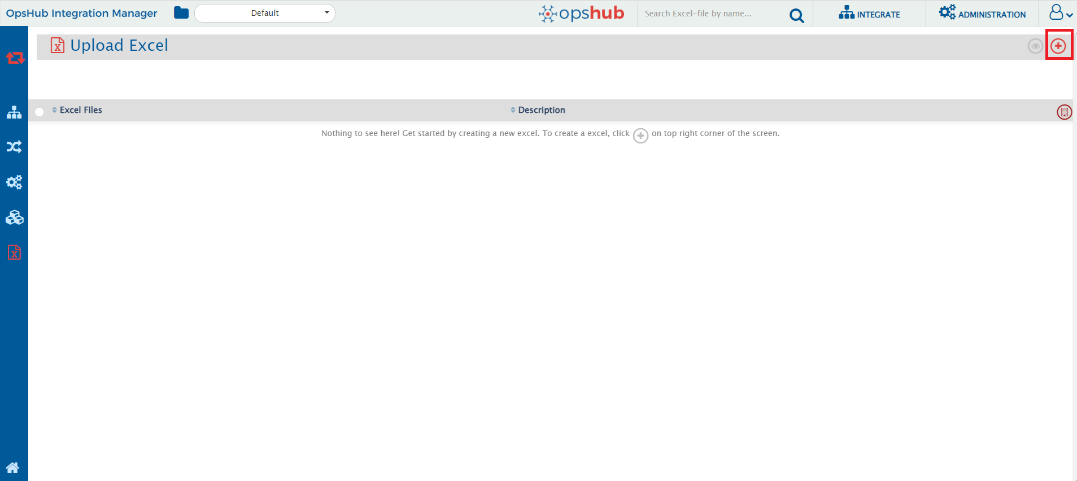This screenshot has width=1077, height=481.
Task: Select the red Excel file sidebar icon
Action: click(14, 252)
